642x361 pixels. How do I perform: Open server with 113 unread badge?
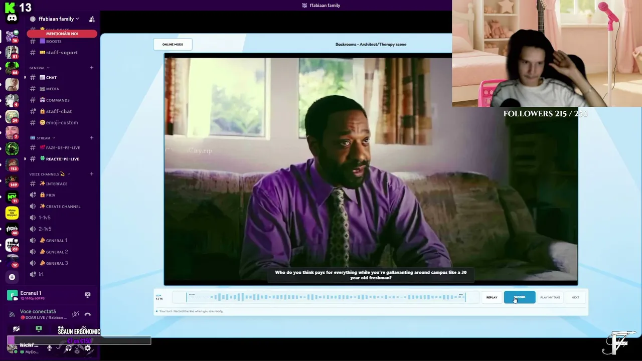click(12, 164)
